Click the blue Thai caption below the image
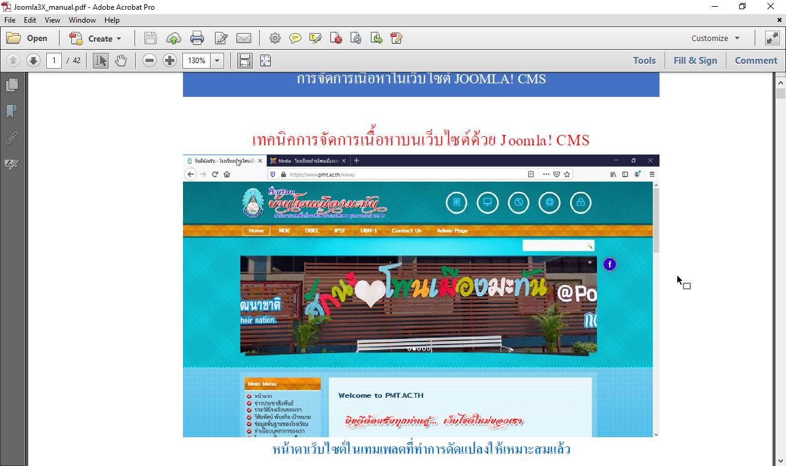Image resolution: width=786 pixels, height=466 pixels. coord(421,449)
